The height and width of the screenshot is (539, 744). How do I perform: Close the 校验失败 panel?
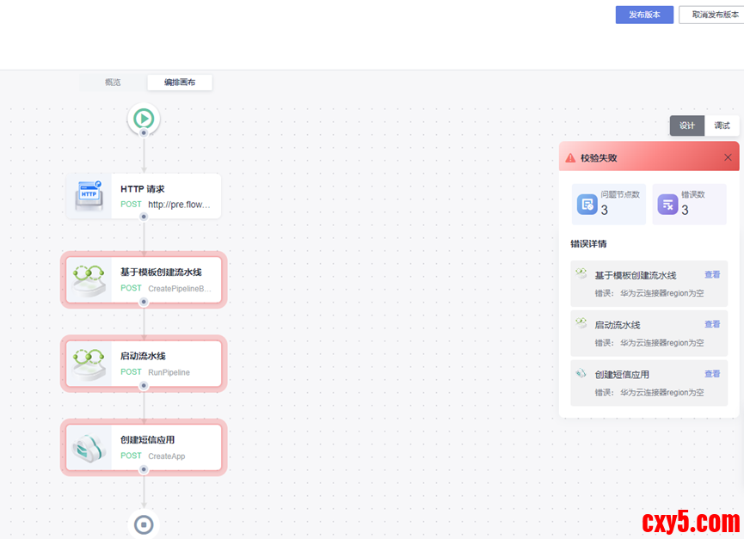click(728, 157)
